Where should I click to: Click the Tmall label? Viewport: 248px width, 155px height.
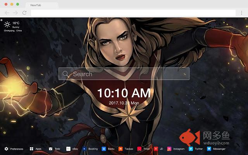coord(146,149)
